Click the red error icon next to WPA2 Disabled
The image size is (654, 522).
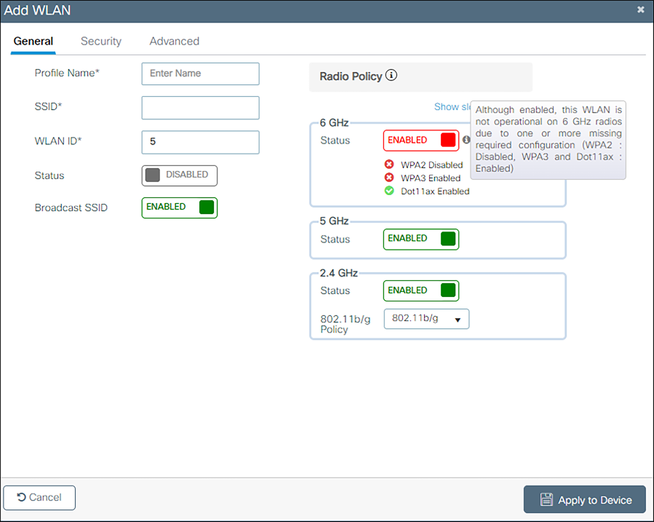[389, 164]
